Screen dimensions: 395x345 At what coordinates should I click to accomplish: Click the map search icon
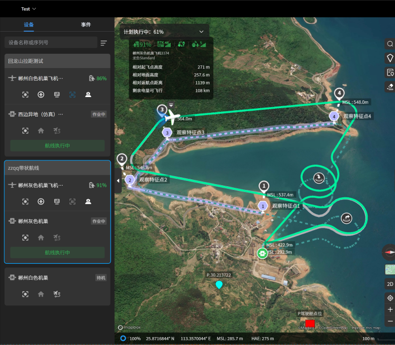pyautogui.click(x=390, y=44)
